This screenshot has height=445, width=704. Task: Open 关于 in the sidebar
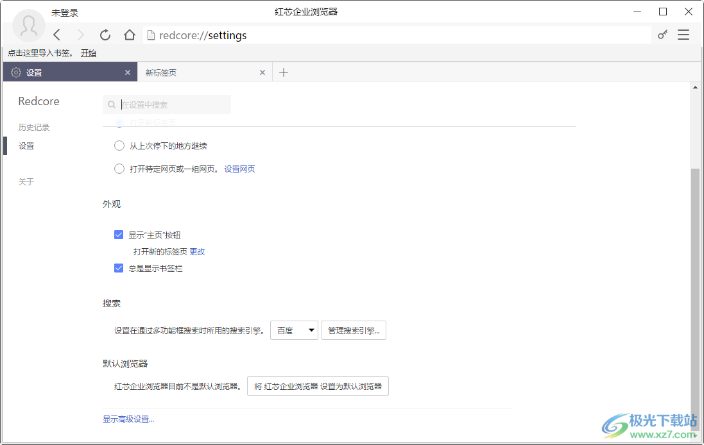(26, 181)
